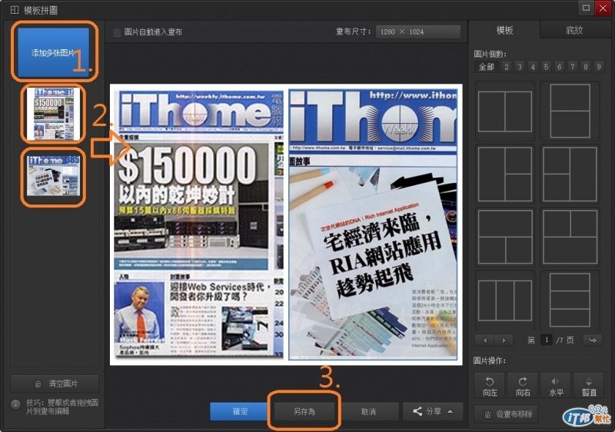The width and height of the screenshot is (615, 432).
Task: Switch to the 底紋 tab
Action: point(574,30)
